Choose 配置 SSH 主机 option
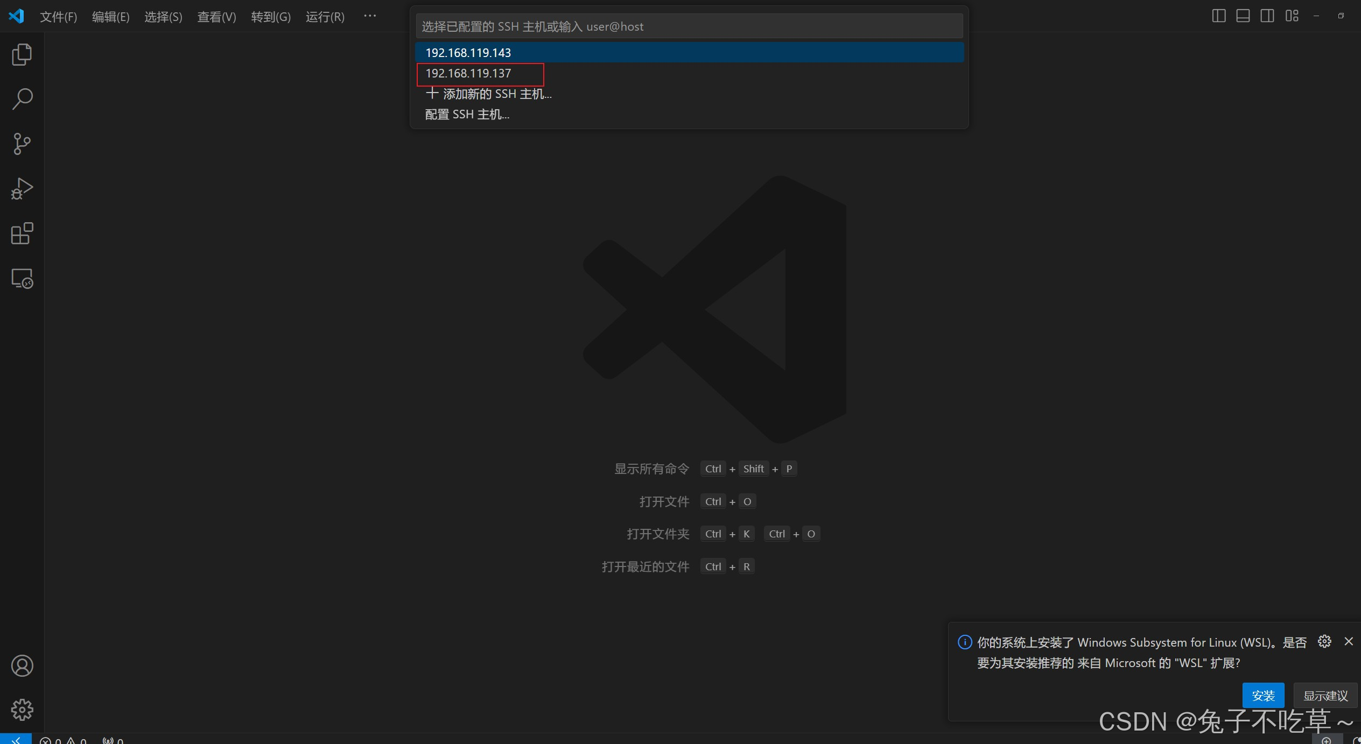 tap(689, 114)
